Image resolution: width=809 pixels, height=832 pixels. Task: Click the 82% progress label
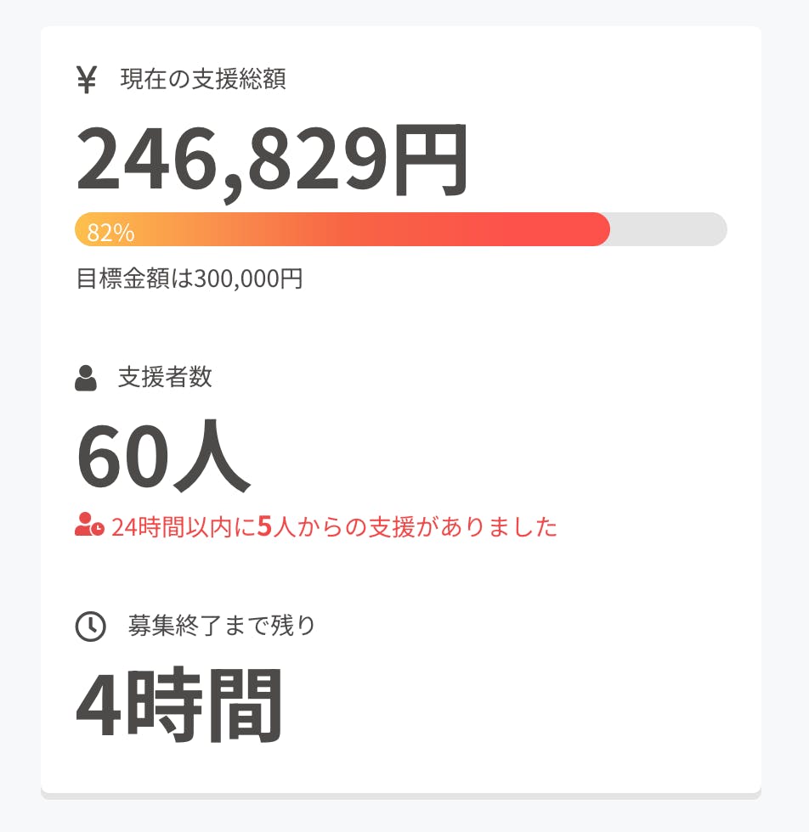110,233
